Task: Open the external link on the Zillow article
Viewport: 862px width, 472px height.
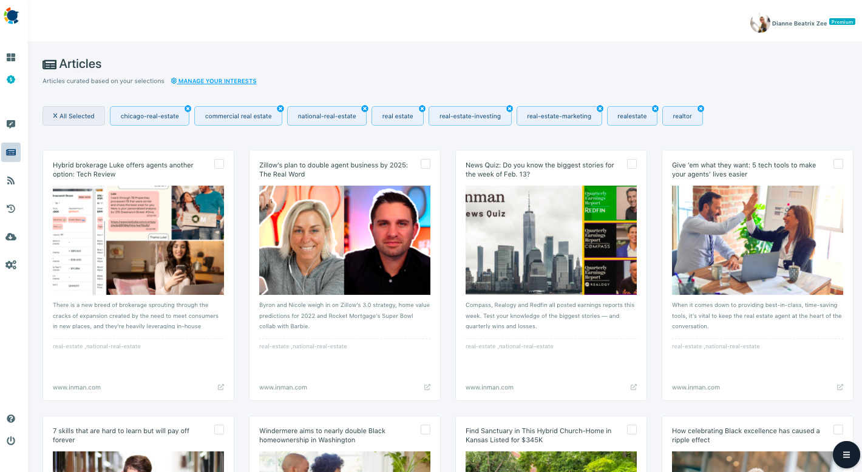Action: [x=427, y=386]
